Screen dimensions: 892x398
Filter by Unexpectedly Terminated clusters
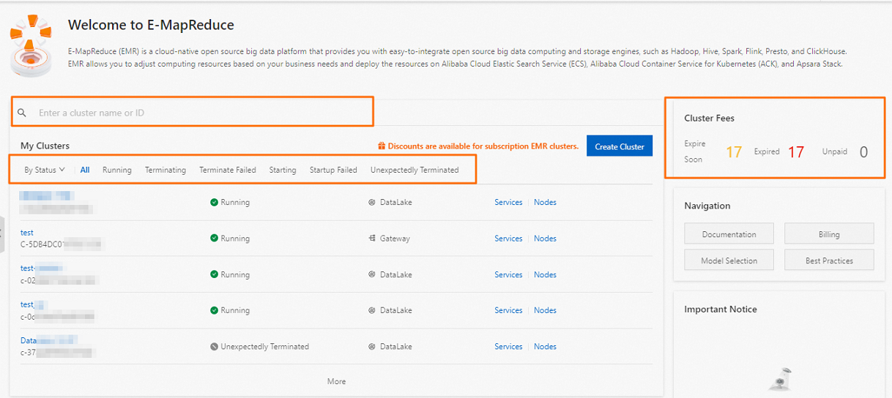click(x=415, y=170)
